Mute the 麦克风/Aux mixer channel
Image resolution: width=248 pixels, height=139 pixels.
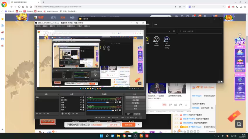click(x=116, y=110)
